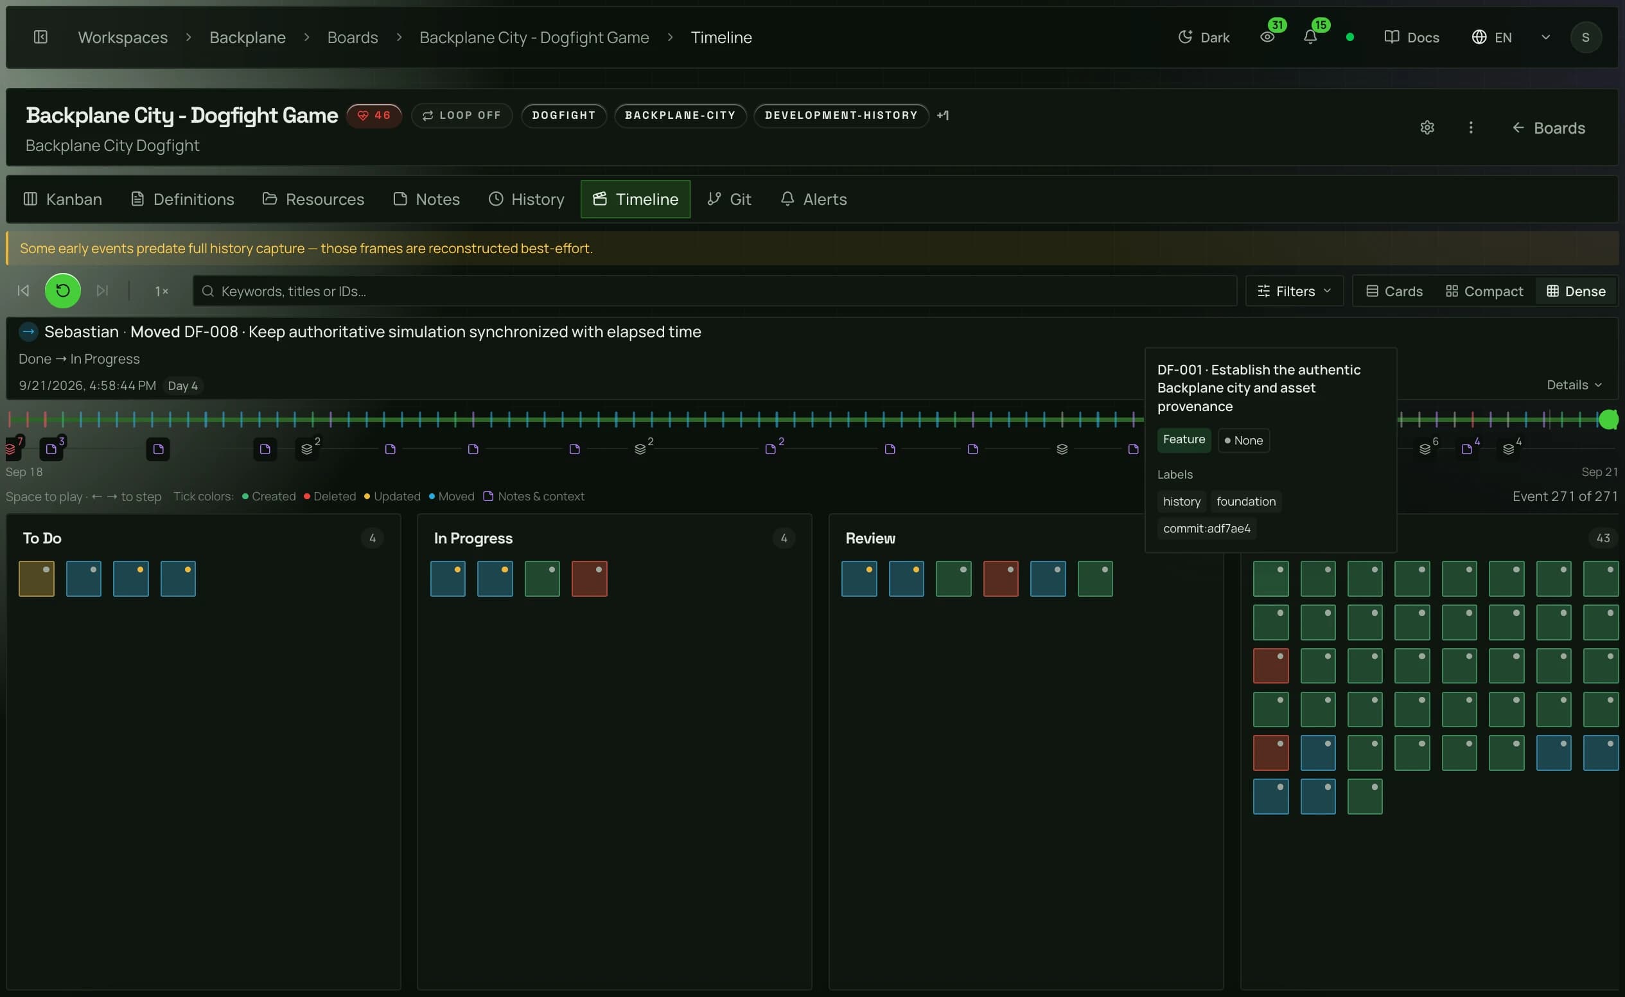1625x997 pixels.
Task: Open the notifications bell with 15 badge
Action: pos(1311,36)
